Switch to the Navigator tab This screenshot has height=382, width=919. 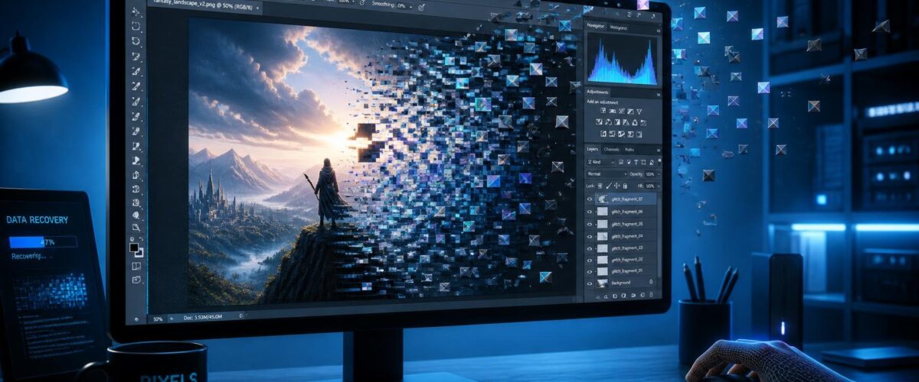(596, 26)
